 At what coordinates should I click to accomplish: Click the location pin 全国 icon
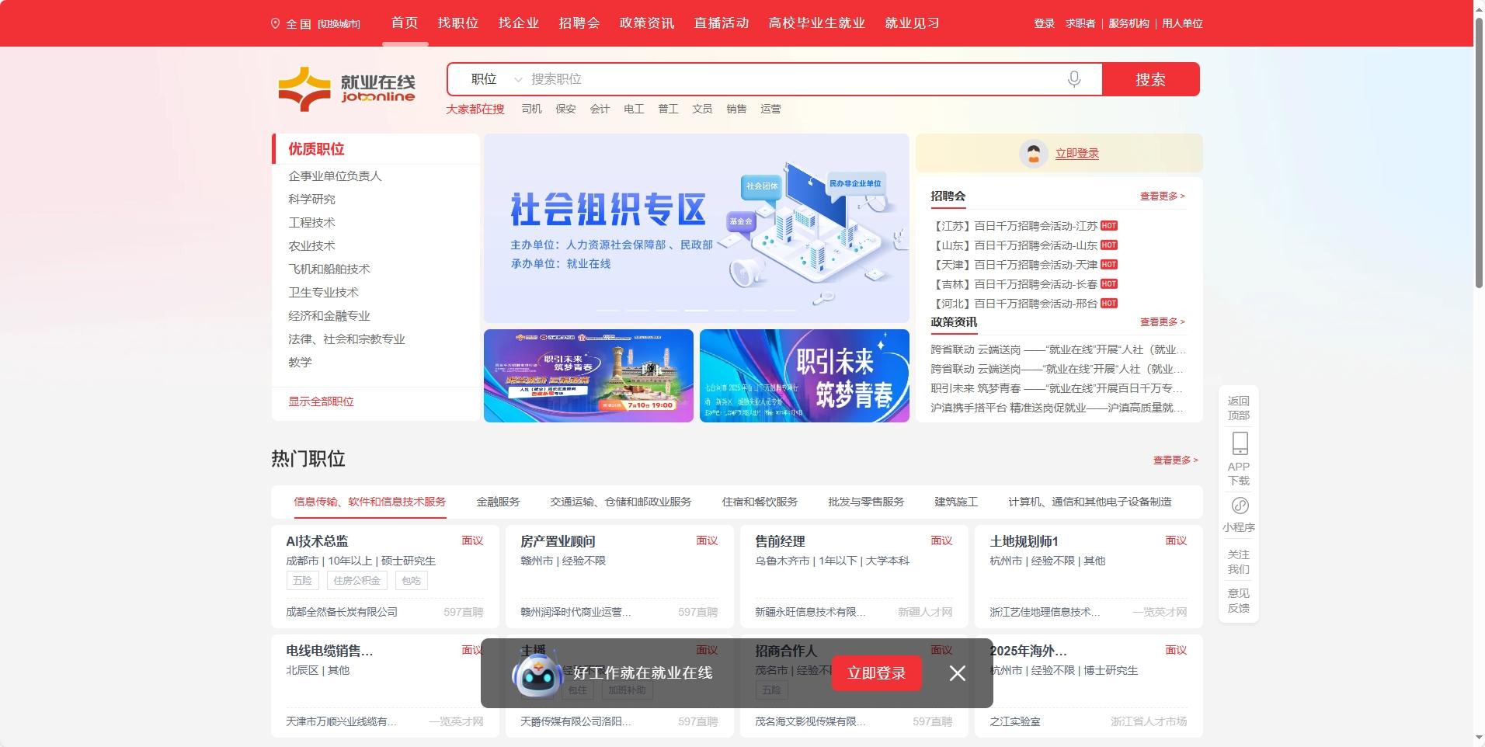click(x=273, y=23)
